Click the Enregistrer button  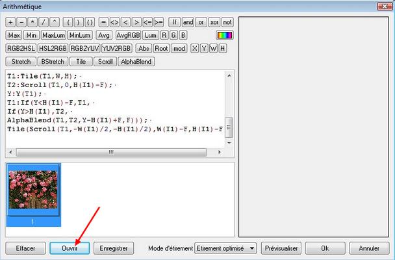click(x=114, y=248)
